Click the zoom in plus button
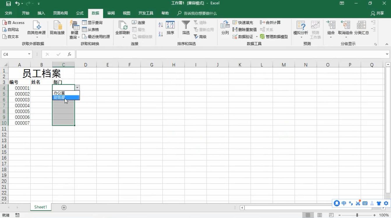Screen dimensions: 391x218 coord(374,215)
